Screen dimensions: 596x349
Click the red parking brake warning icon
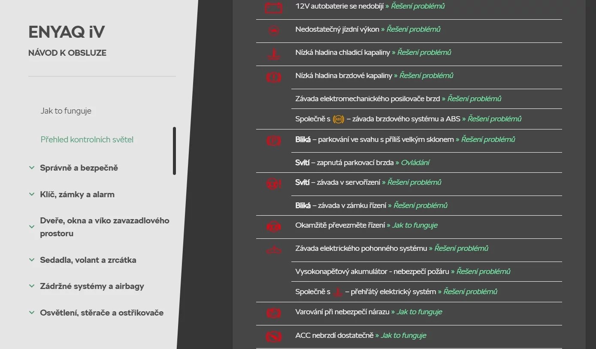click(273, 141)
